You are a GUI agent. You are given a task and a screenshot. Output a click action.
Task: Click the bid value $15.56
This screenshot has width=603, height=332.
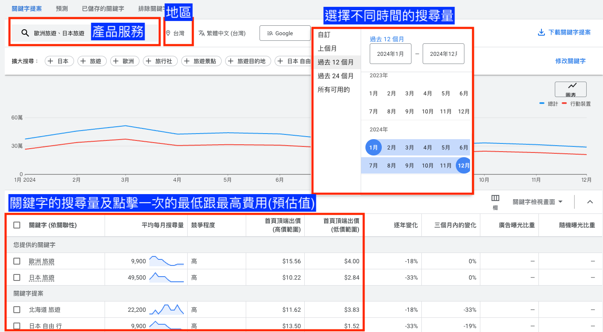pyautogui.click(x=291, y=261)
